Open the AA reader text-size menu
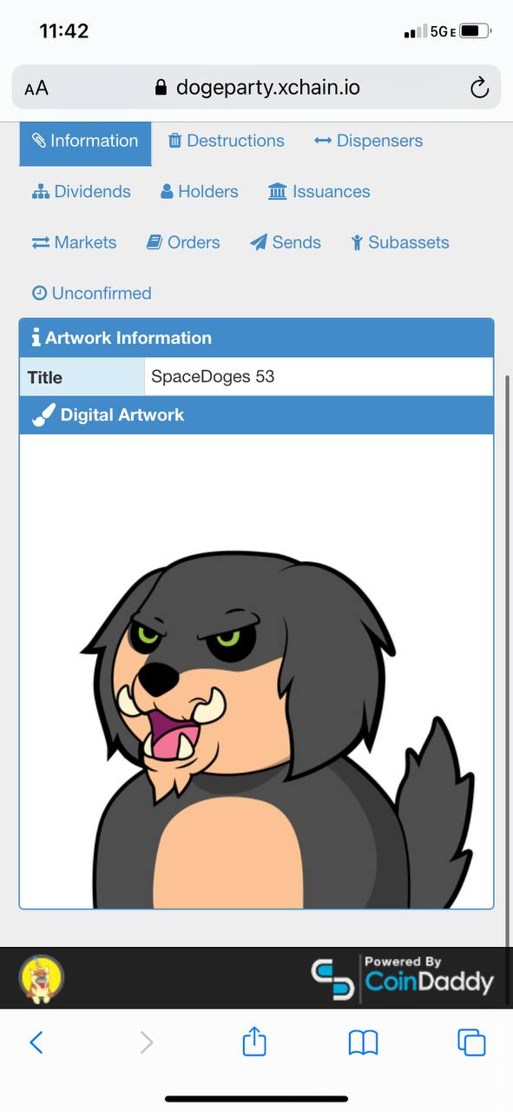Viewport: 513px width, 1112px height. [x=36, y=89]
